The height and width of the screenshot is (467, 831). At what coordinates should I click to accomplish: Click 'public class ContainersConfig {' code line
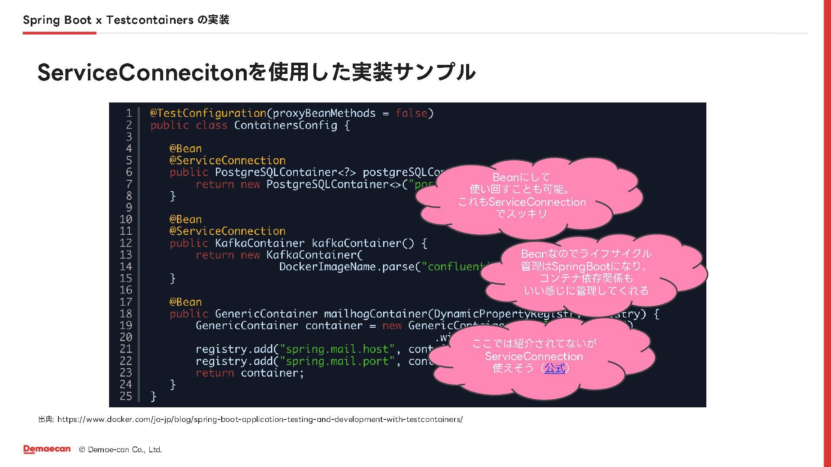[x=250, y=125]
